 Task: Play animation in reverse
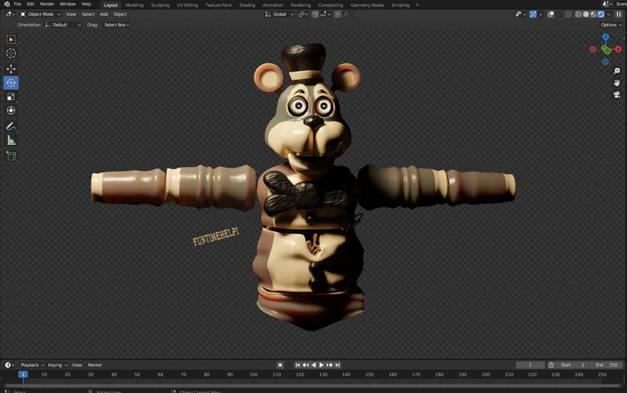click(x=313, y=365)
